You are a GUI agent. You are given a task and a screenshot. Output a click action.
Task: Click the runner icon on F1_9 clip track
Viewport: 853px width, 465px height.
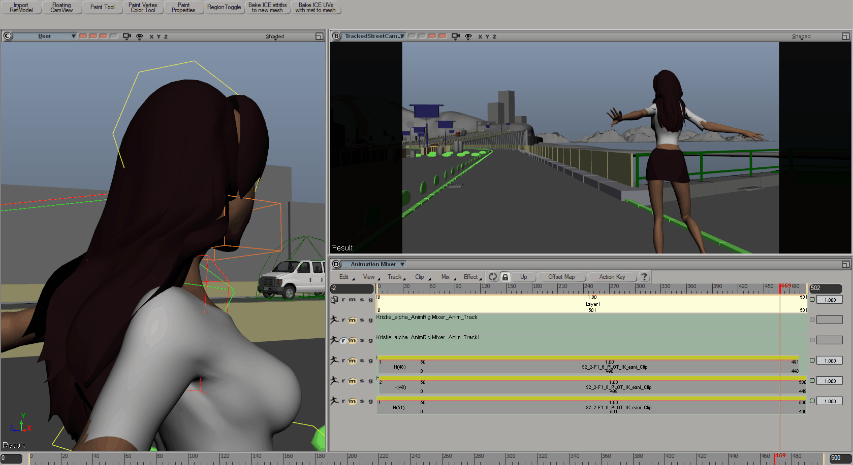pyautogui.click(x=334, y=401)
